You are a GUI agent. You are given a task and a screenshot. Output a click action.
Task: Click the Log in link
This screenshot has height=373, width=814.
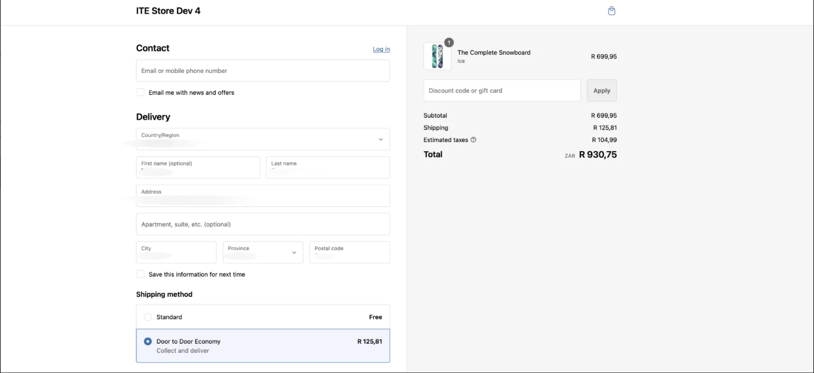point(381,49)
